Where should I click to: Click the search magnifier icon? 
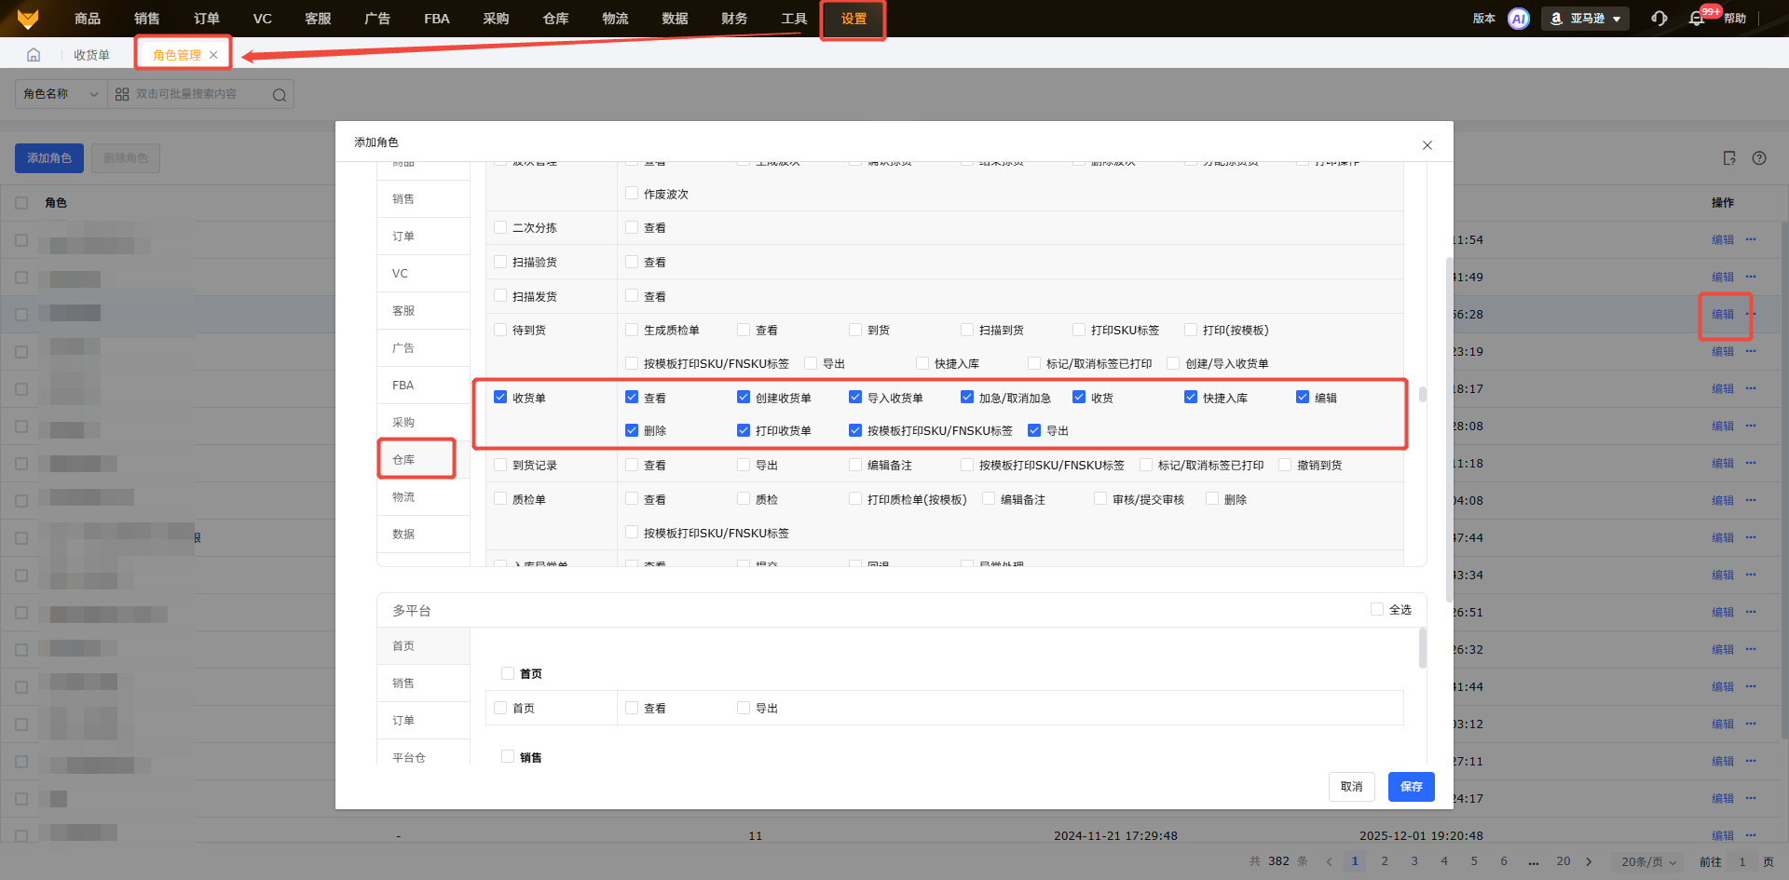(x=279, y=95)
